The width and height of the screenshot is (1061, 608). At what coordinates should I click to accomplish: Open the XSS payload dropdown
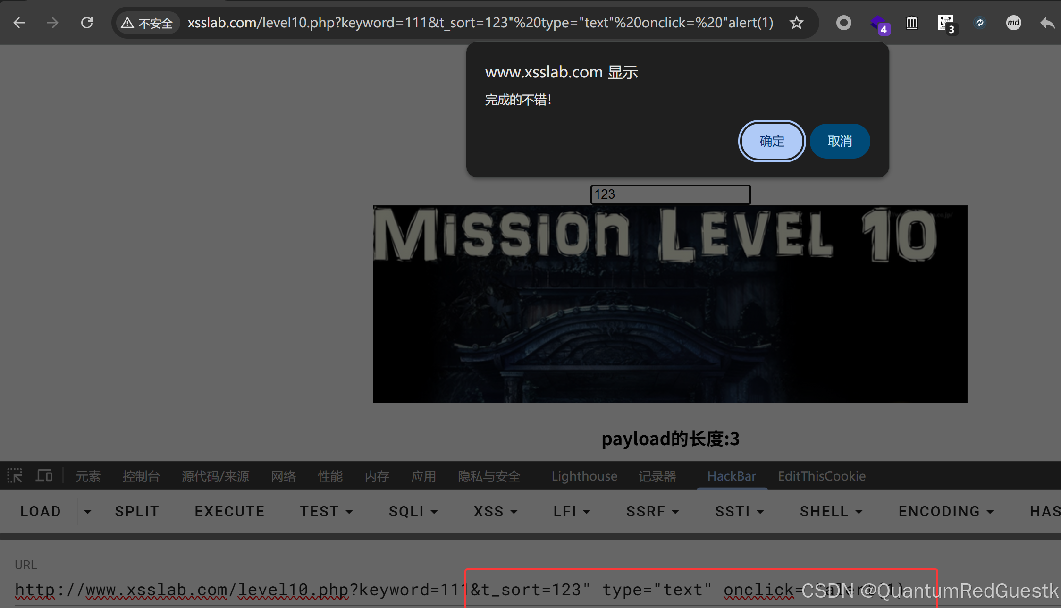click(496, 512)
